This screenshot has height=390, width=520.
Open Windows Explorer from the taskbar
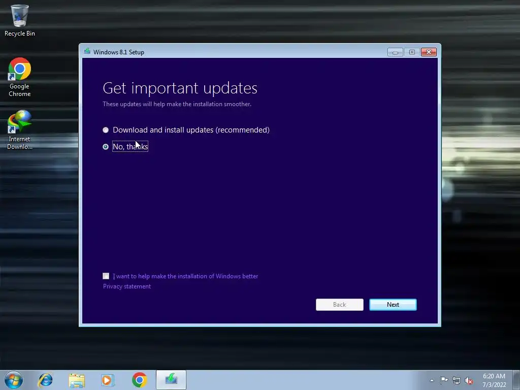click(77, 380)
